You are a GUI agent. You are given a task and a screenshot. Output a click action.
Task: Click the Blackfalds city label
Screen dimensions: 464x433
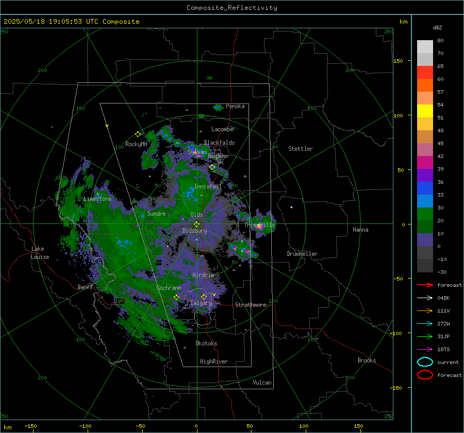coord(219,143)
